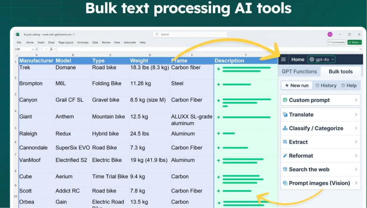
Task: Select cell containing Electrified S2
Action: tap(73, 164)
